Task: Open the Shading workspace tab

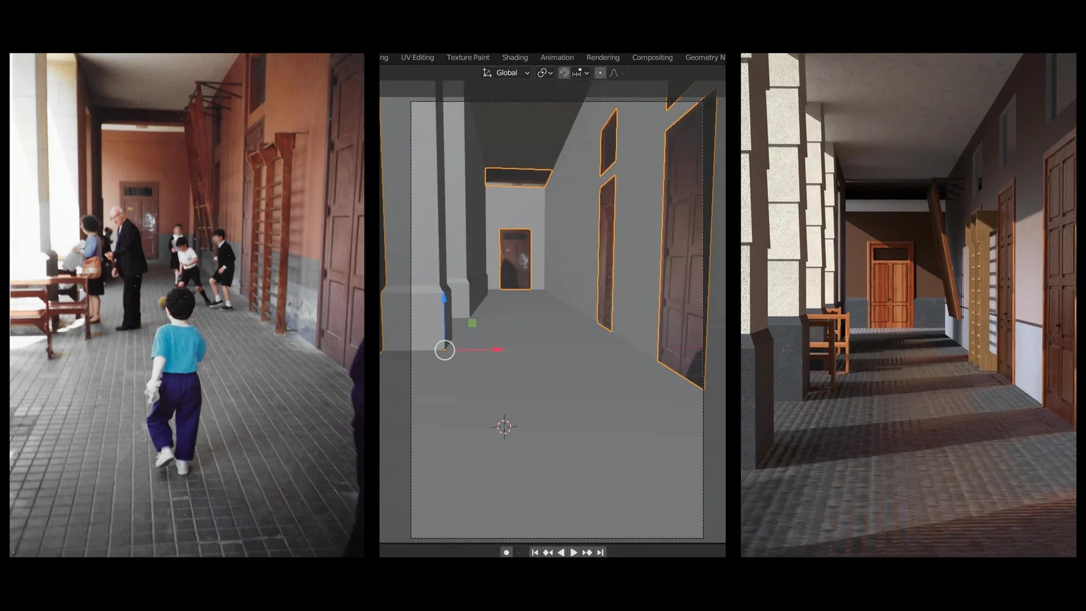Action: [x=514, y=58]
